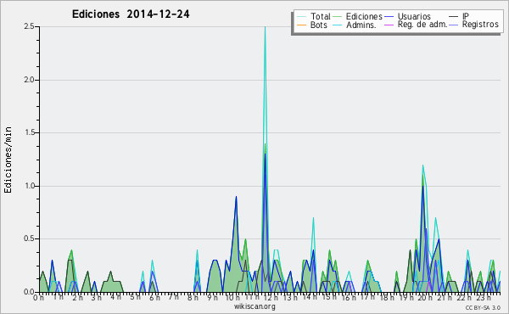Screen dimensions: 509x314
Task: Click the 'CC BY-SA 3.0' license text
Action: 483,307
